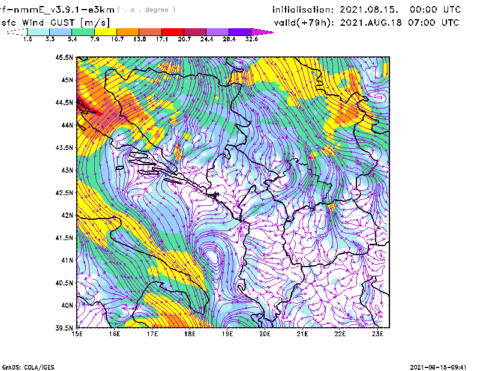Click the 41N latitude label
The width and height of the screenshot is (480, 371).
tap(67, 261)
